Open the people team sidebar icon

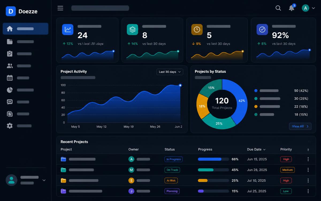(10, 66)
